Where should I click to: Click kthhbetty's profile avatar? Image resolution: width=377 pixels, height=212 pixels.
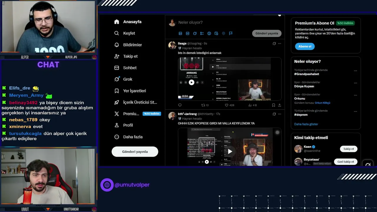172,116
